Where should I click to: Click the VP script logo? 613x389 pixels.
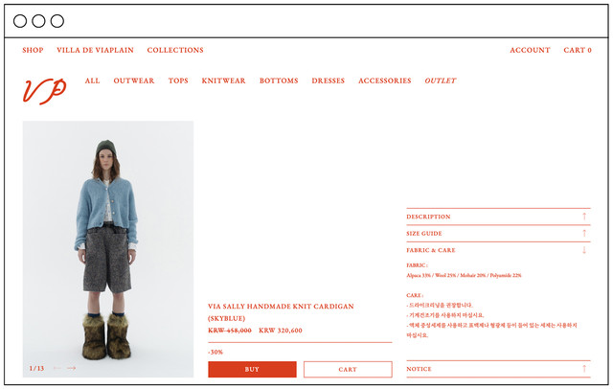(x=45, y=91)
